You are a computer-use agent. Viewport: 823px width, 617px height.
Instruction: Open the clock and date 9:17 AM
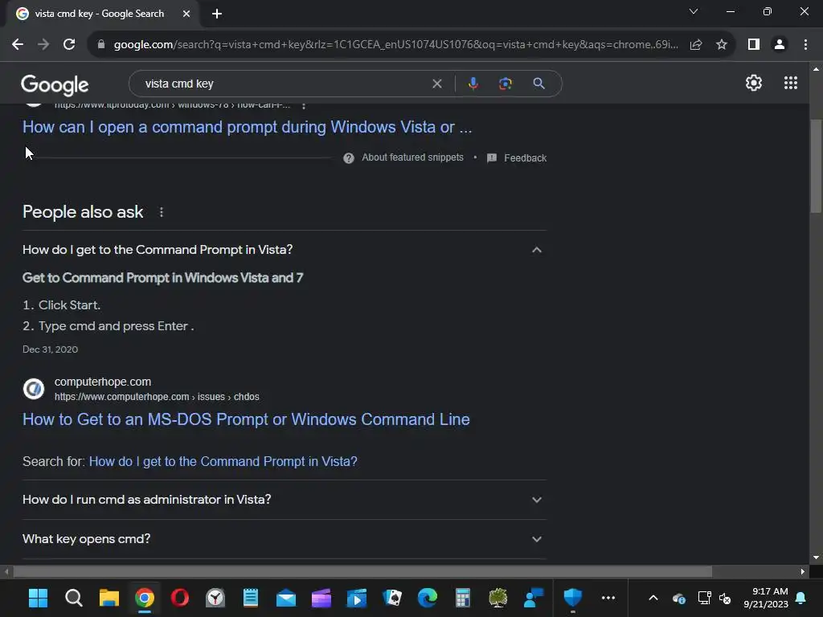click(x=766, y=598)
